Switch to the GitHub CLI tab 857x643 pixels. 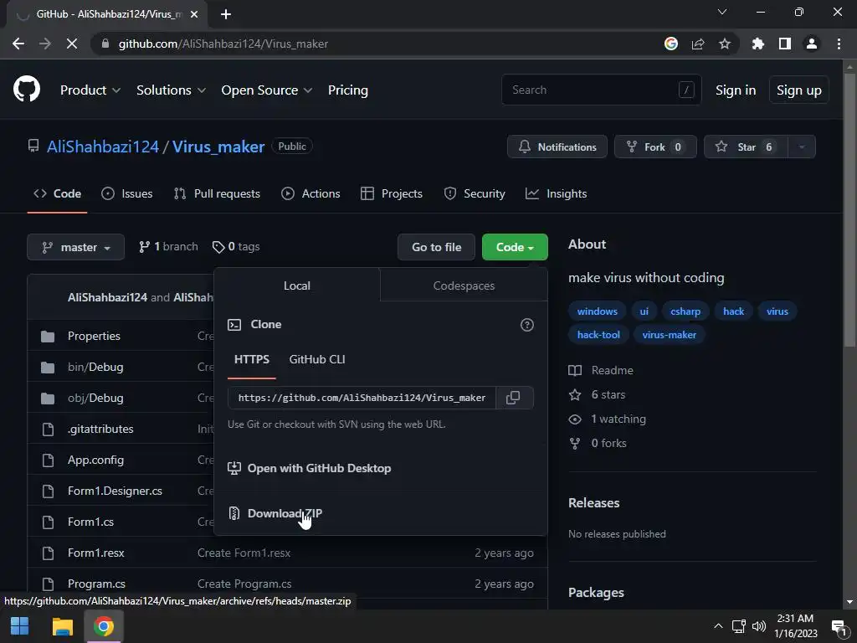(x=317, y=359)
